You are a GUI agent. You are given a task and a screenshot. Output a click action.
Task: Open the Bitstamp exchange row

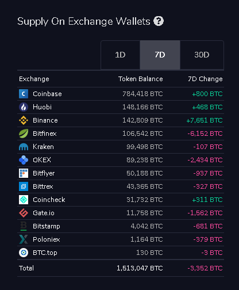coord(121,226)
